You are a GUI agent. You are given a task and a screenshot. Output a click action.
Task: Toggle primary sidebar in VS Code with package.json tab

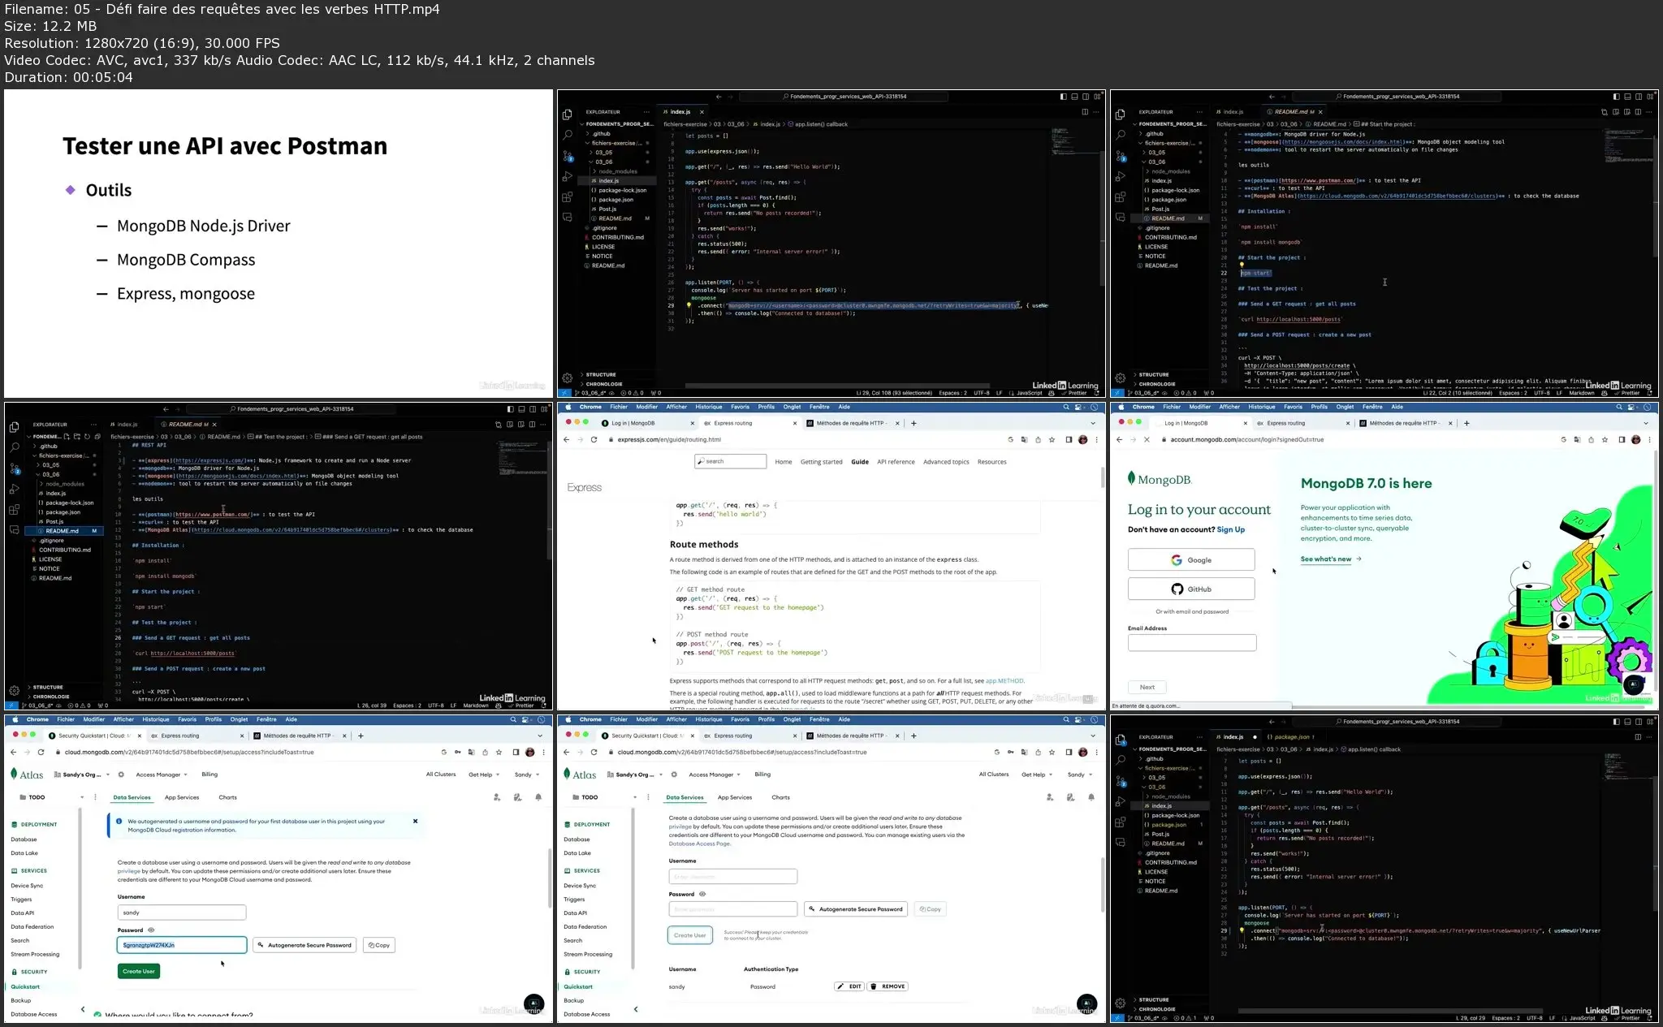1617,722
